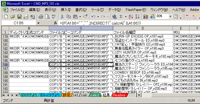Viewport: 200px width, 104px height.
Task: Select column D header
Action: (143, 28)
